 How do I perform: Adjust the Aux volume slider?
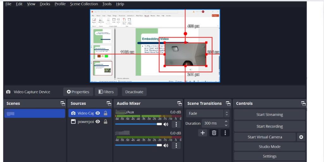(x=139, y=124)
